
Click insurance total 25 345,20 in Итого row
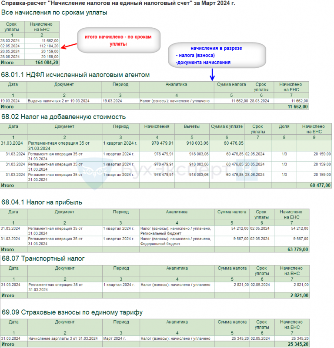[x=298, y=344]
